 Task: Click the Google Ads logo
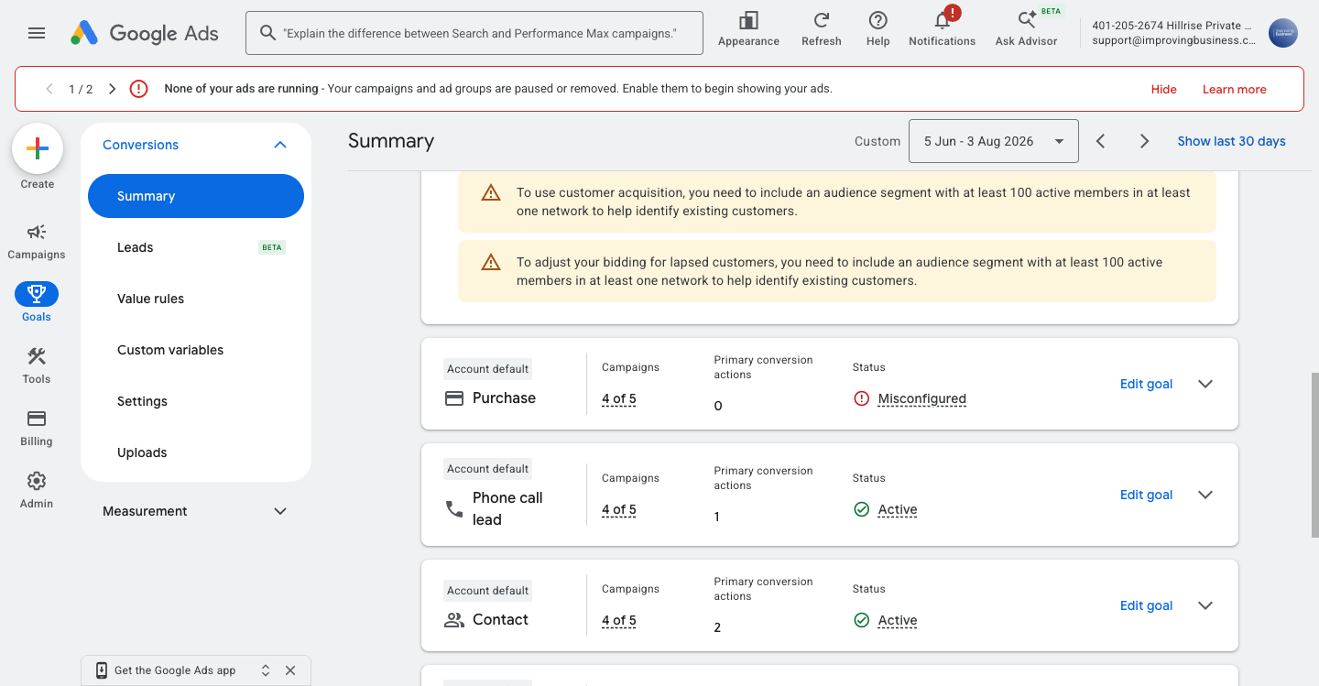(x=145, y=33)
